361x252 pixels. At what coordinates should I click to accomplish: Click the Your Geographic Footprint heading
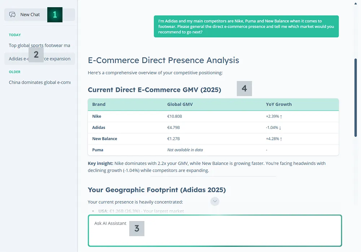click(x=157, y=190)
